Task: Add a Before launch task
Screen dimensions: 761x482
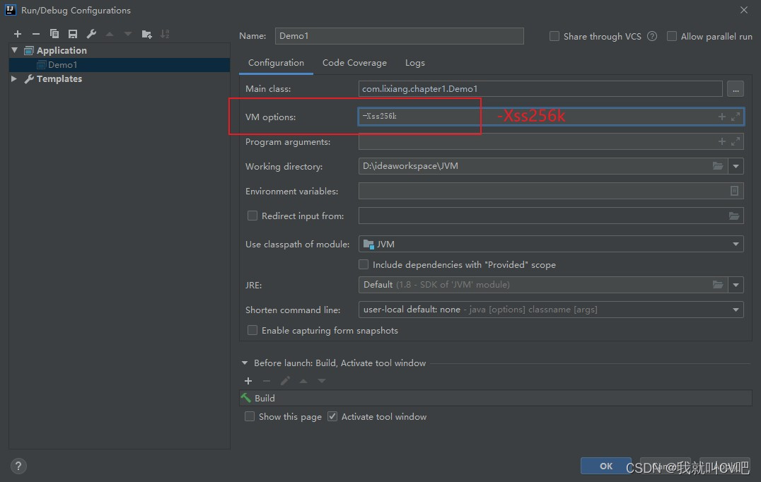Action: (248, 381)
